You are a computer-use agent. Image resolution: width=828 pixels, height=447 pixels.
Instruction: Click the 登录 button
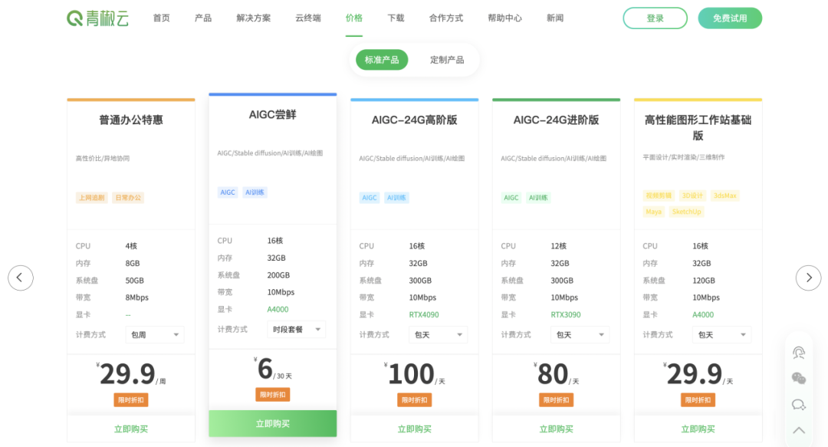point(655,18)
